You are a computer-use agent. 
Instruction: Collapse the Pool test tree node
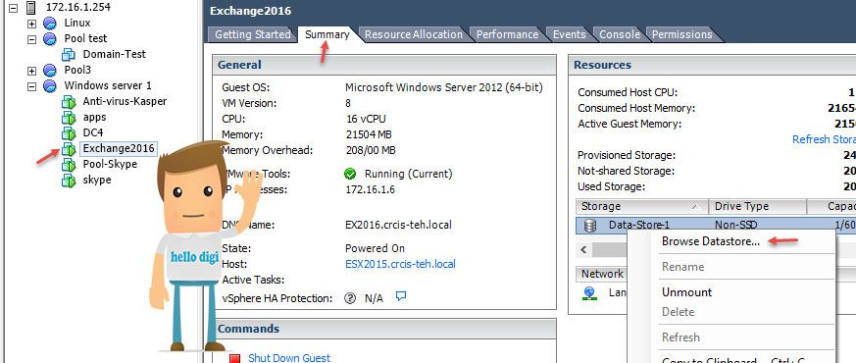[31, 39]
